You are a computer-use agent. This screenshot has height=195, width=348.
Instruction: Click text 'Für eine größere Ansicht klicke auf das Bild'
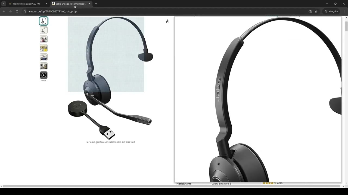pos(110,142)
